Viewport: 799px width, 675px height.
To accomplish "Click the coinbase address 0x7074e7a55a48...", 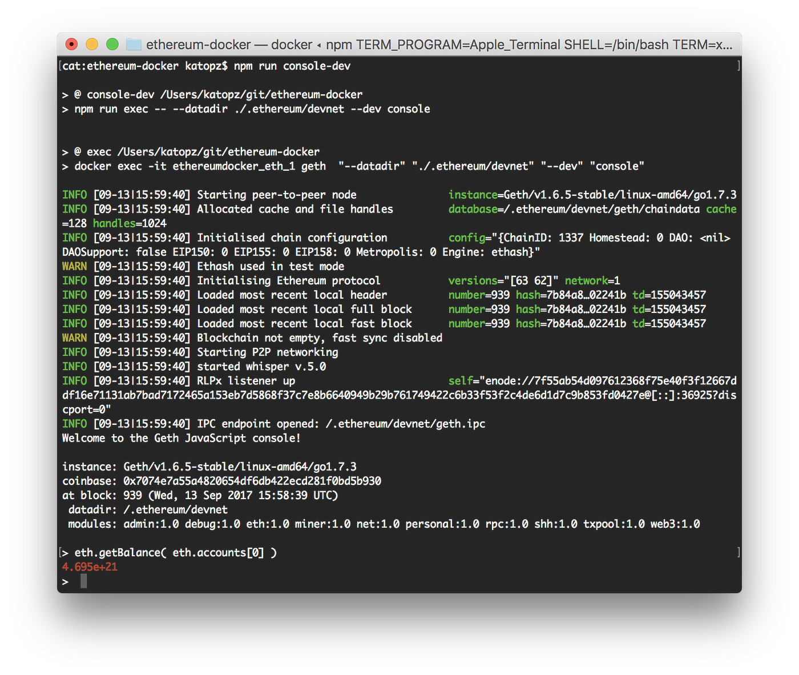I will click(x=252, y=481).
